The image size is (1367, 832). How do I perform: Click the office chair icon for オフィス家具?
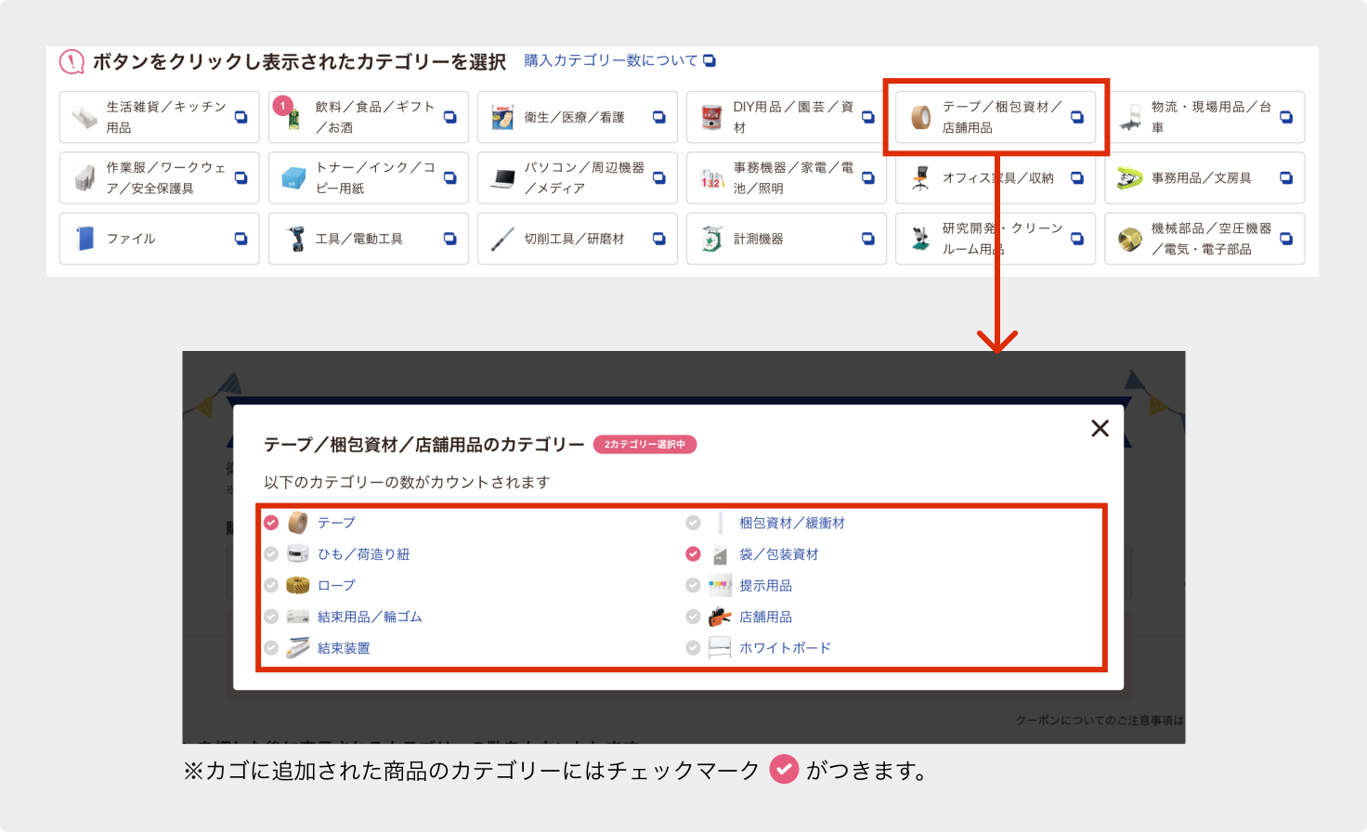tap(920, 178)
